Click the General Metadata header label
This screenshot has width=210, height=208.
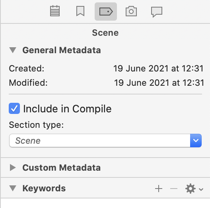tap(62, 50)
